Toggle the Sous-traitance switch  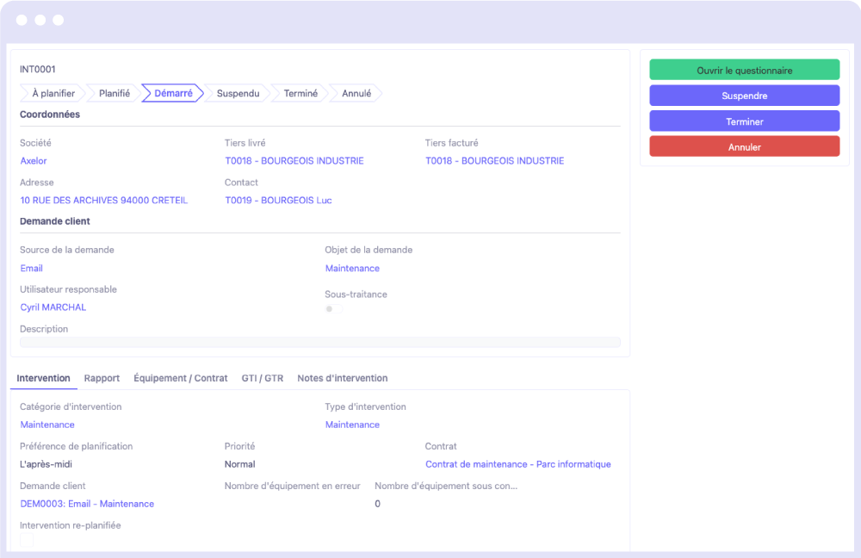click(x=331, y=308)
